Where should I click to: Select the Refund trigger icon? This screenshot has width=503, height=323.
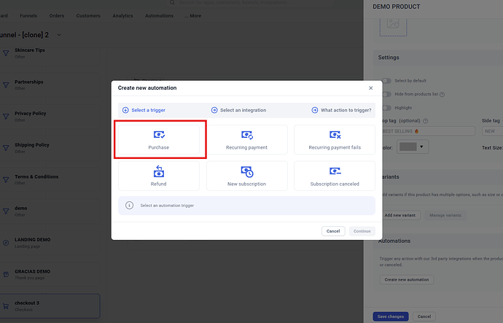pos(159,171)
